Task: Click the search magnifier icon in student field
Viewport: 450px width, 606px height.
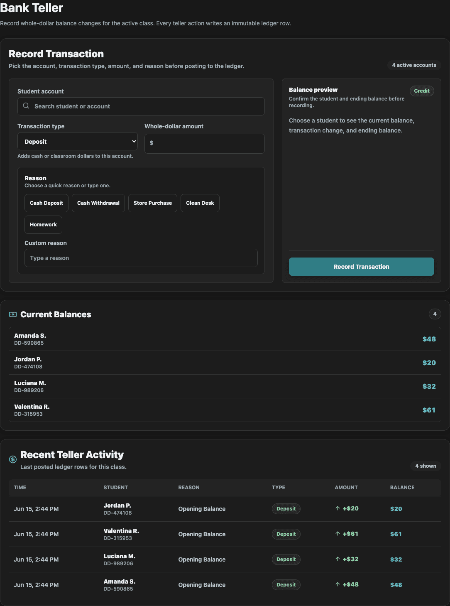Action: pos(26,106)
